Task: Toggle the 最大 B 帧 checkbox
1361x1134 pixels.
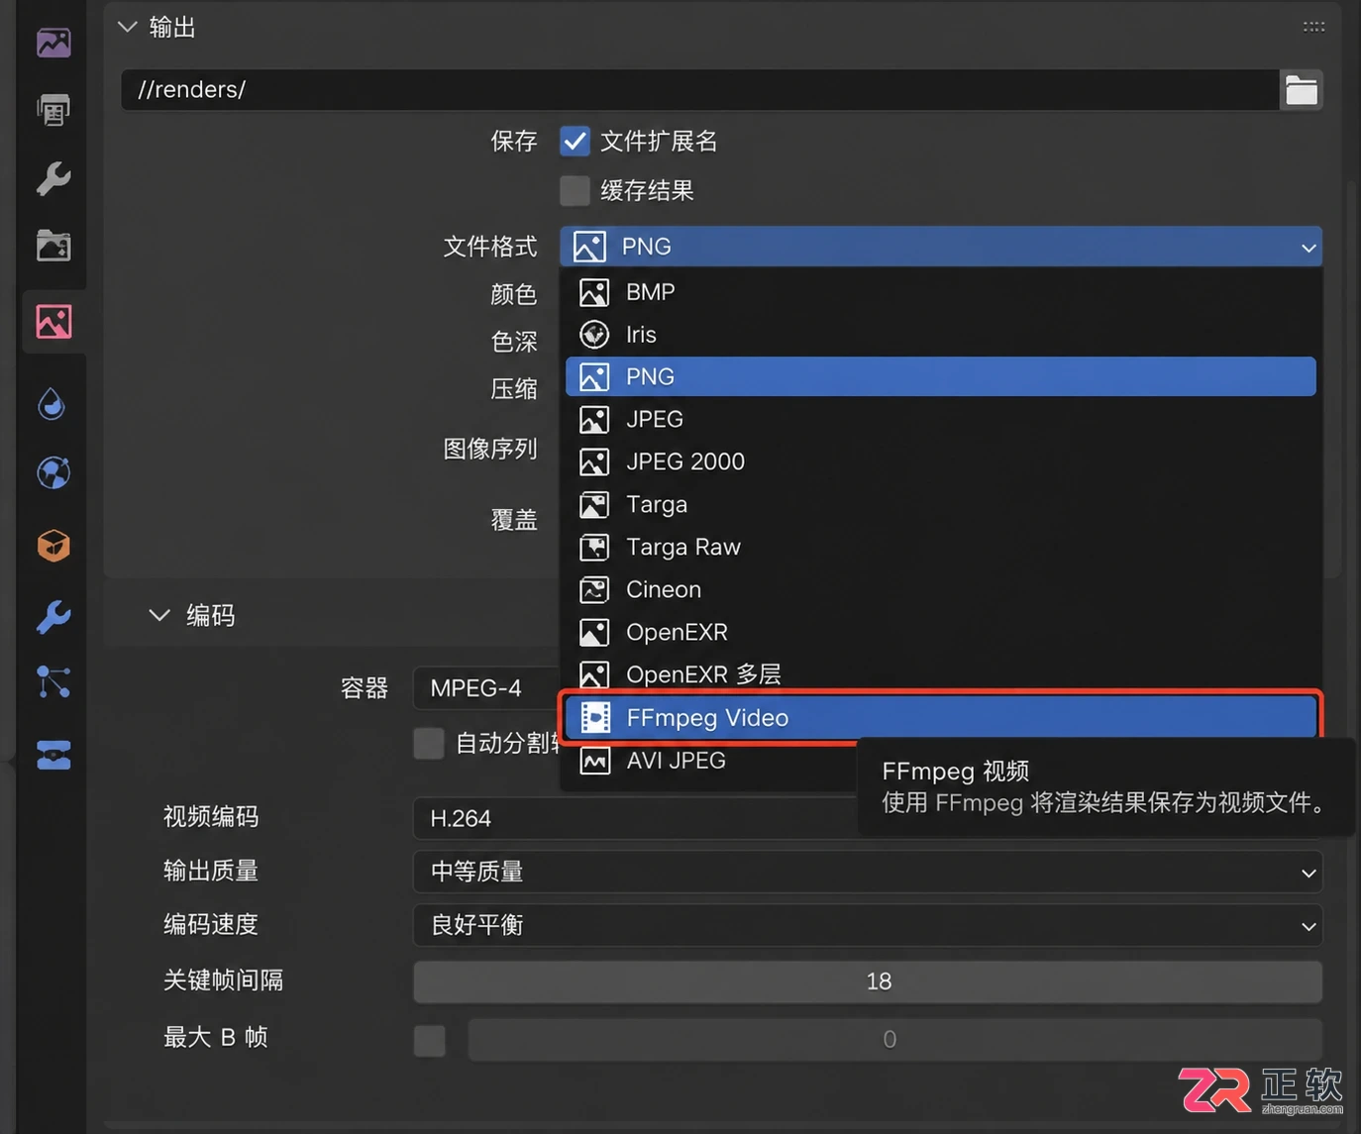Action: 429,1040
